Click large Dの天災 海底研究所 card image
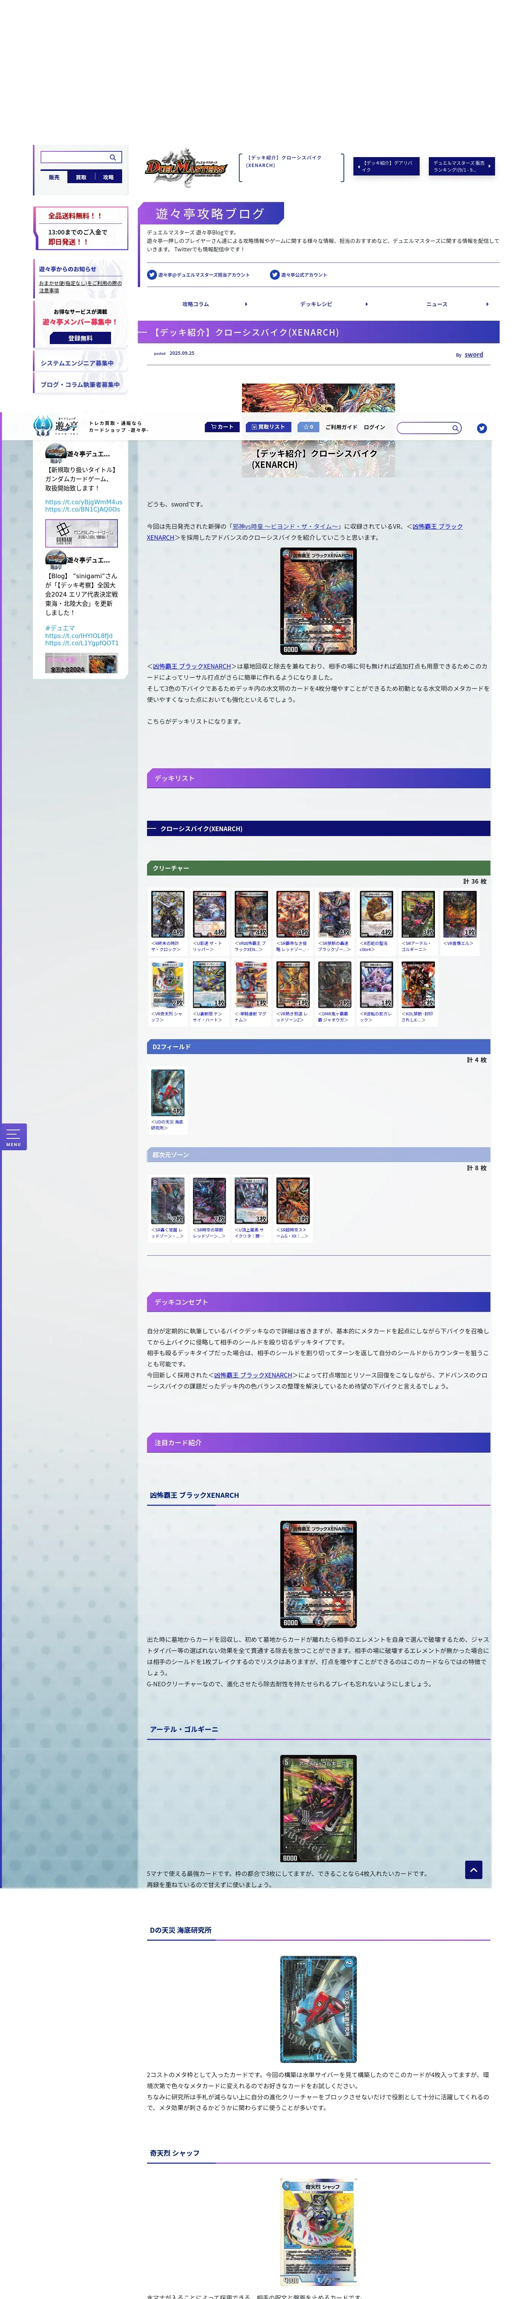This screenshot has width=523, height=2299. point(319,2010)
